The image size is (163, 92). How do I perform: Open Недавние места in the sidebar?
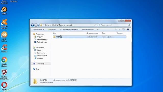click(x=43, y=39)
